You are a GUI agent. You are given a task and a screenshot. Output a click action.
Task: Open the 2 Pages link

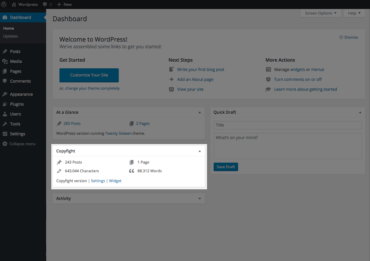coord(143,123)
